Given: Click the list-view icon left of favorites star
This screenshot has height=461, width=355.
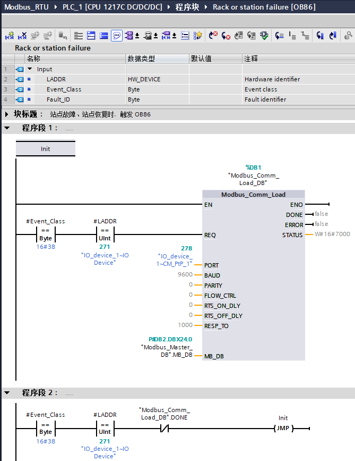Looking at the screenshot, I should (185, 36).
